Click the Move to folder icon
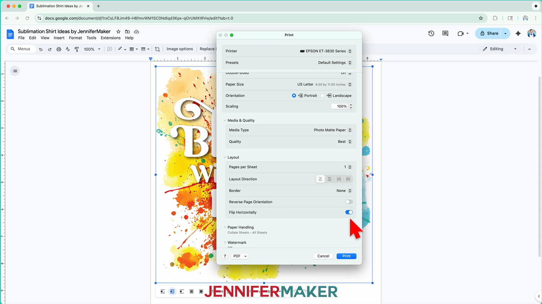 tap(127, 31)
